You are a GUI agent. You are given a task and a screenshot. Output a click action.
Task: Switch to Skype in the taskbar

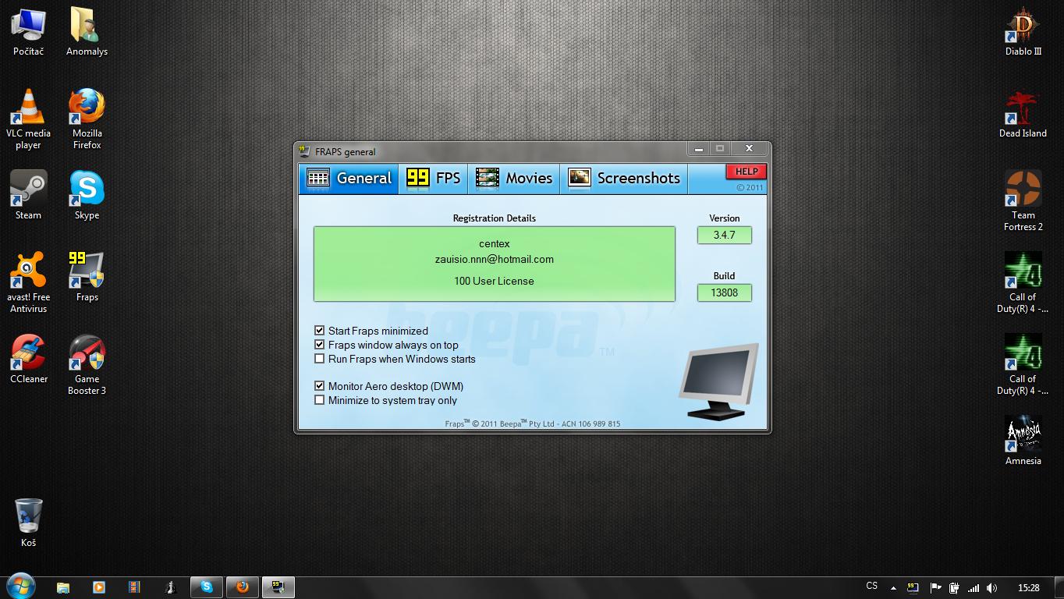207,587
